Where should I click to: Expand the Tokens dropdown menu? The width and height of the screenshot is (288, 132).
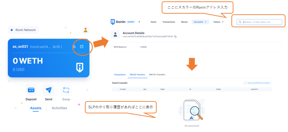tap(218, 22)
